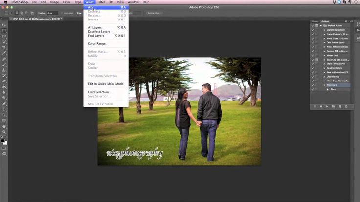This screenshot has width=360, height=202.
Task: Toggle Quick Mask mode icon in toolbox
Action: [x=4, y=148]
